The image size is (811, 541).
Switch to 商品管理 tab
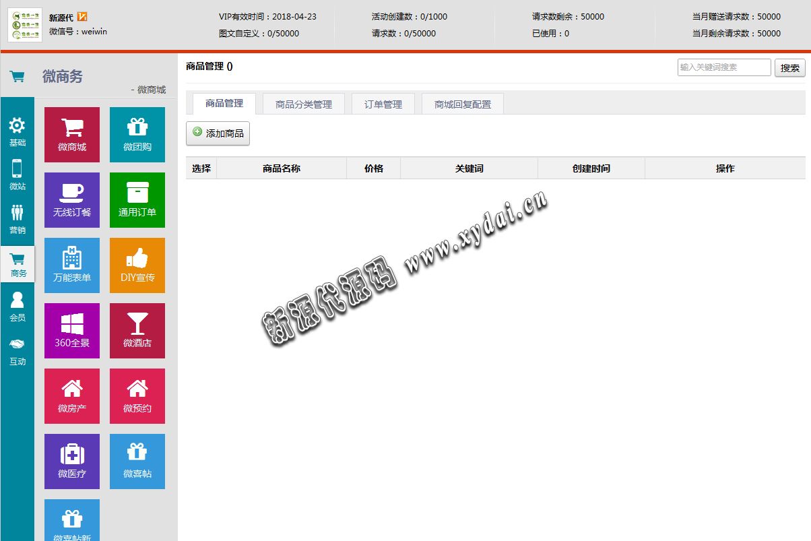(x=224, y=104)
